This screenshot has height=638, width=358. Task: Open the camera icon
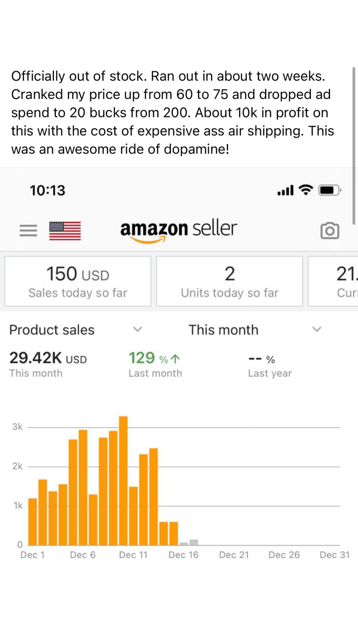329,231
